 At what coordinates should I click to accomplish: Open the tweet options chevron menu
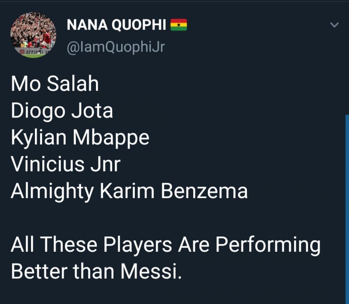click(x=334, y=25)
